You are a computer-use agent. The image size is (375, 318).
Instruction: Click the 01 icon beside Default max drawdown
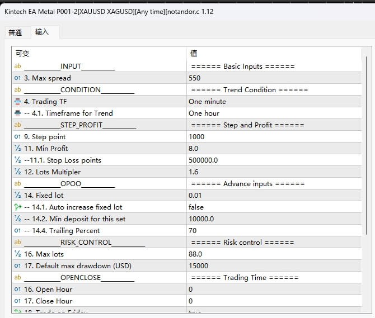tap(17, 265)
